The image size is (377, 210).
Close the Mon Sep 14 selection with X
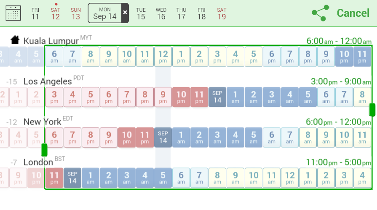(125, 13)
